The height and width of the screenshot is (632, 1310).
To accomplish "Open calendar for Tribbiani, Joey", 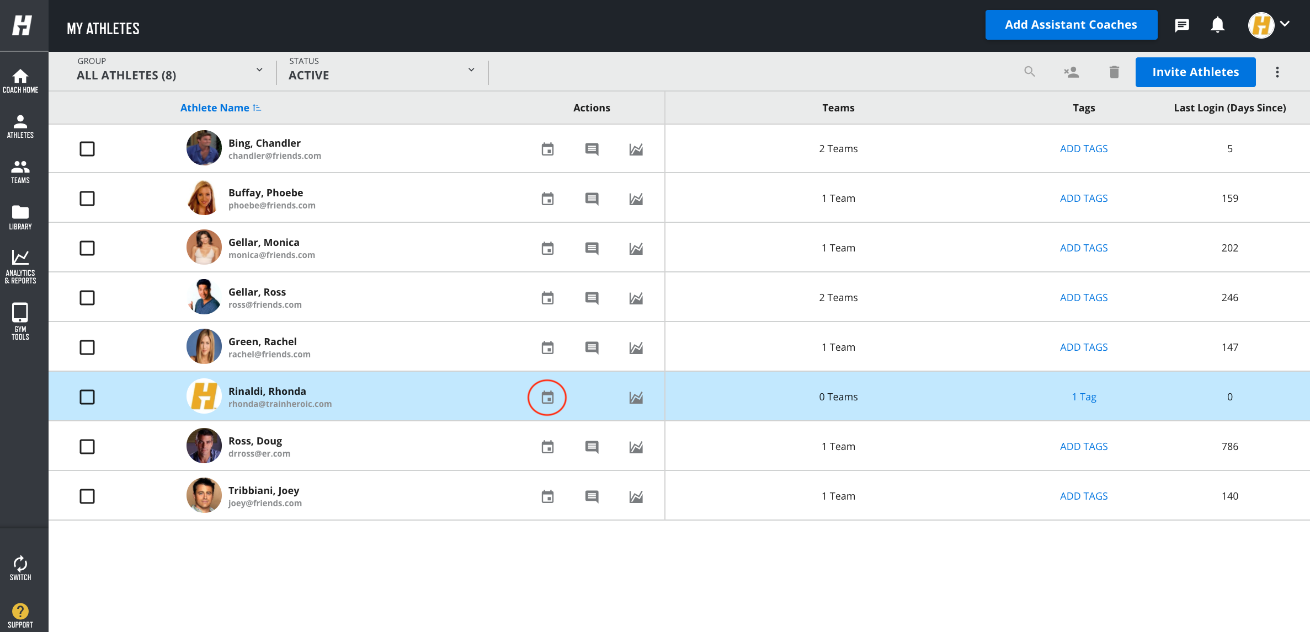I will [547, 496].
